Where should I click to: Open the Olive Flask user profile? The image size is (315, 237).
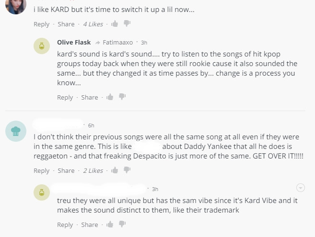74,42
